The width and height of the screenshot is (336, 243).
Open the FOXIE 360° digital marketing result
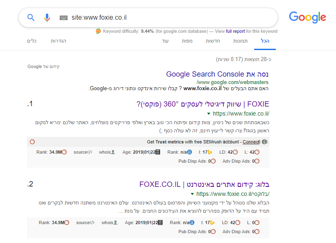tap(203, 104)
